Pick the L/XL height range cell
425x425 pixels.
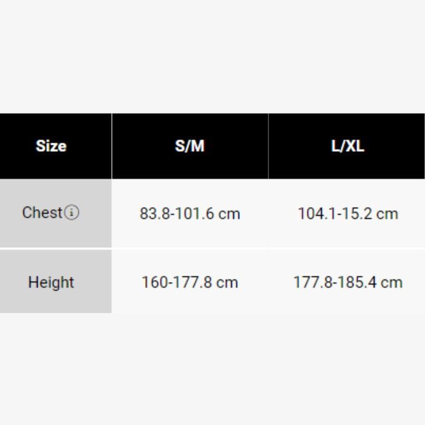tap(348, 282)
